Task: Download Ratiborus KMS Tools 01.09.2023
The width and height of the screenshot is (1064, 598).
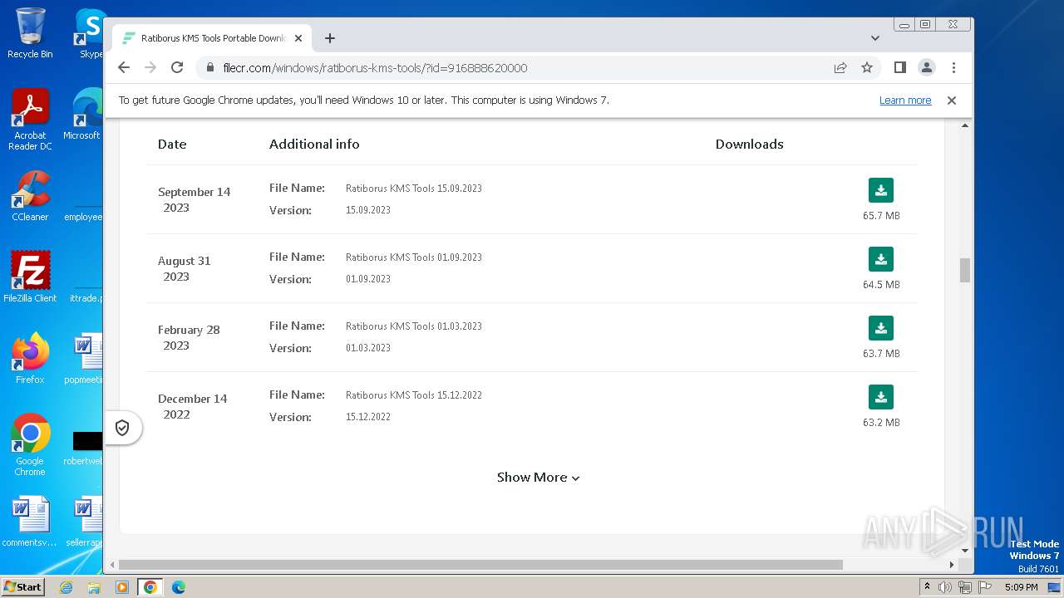Action: (881, 259)
